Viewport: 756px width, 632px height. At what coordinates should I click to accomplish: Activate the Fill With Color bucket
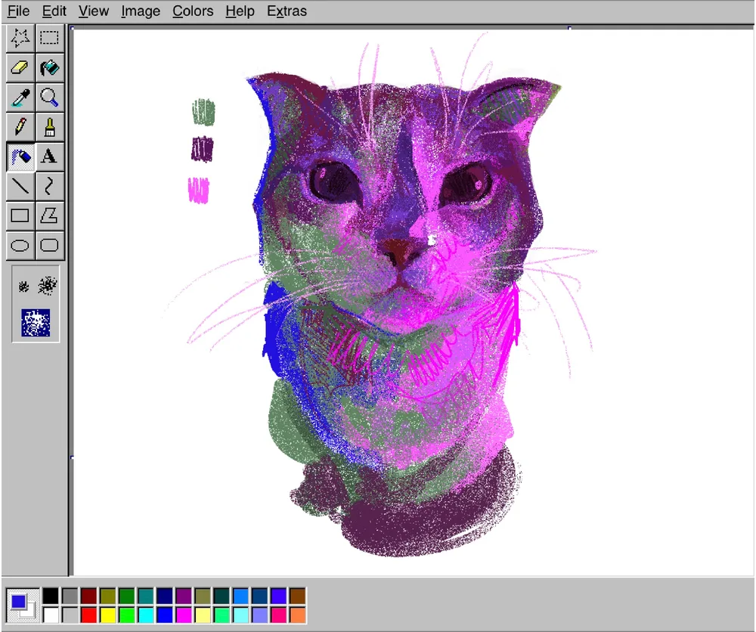tap(49, 68)
